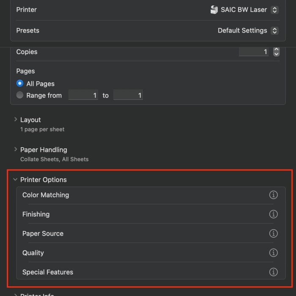Open Color Matching info icon
Screen dimensions: 296x296
pos(273,195)
